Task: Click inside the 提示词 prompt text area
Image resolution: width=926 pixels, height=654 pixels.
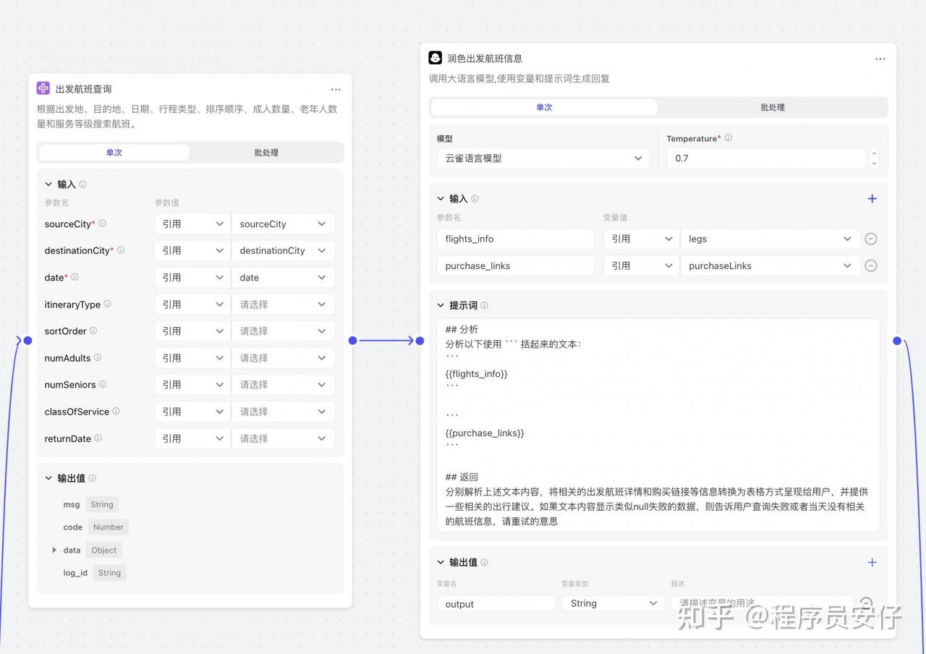Action: pos(658,425)
